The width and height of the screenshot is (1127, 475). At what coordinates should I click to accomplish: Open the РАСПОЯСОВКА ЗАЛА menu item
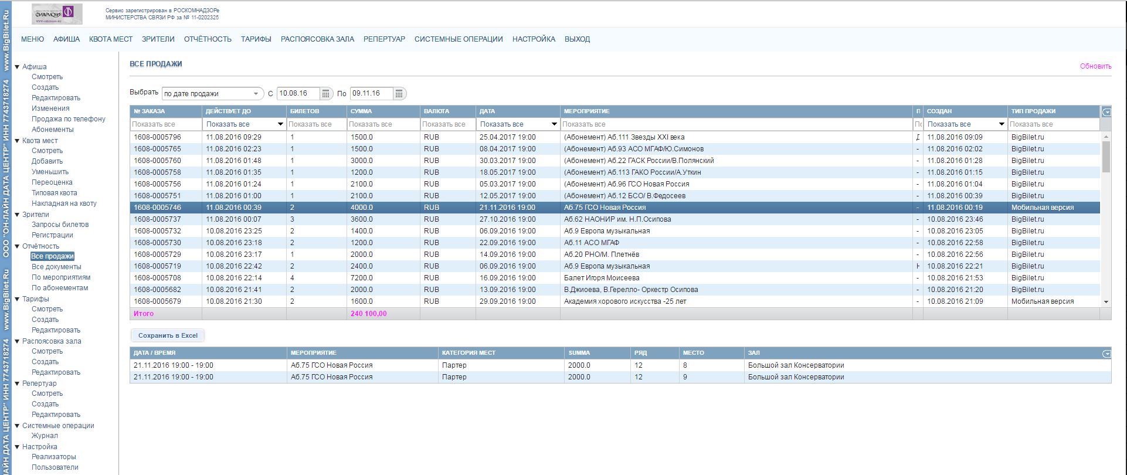(x=317, y=39)
